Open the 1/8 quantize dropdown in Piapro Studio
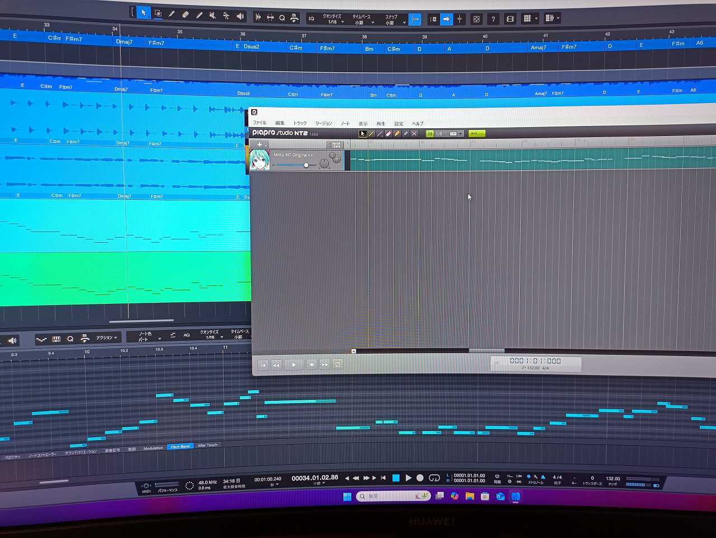This screenshot has width=716, height=538. pos(449,134)
